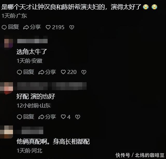166x159 pixels.
Task: Click 分享 under the 好配 演的也好 comment
Action: [x=47, y=117]
